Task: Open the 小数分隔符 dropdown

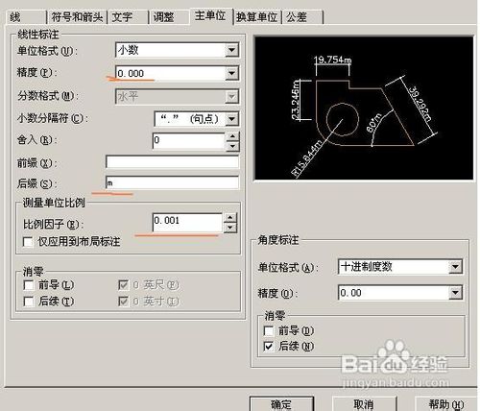Action: point(231,119)
